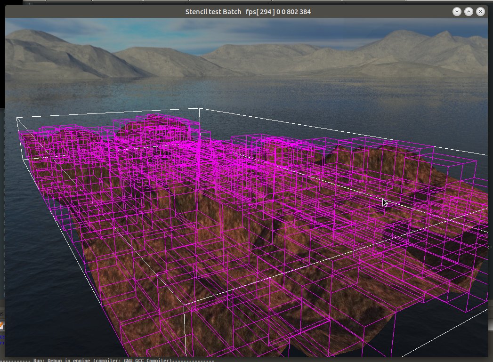
Task: Maximize the Stencil test Batch window
Action: point(469,12)
